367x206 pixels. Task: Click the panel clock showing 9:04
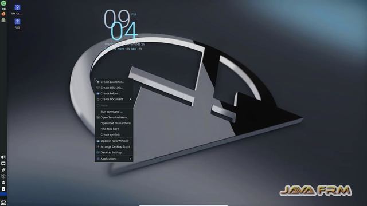[x=4, y=9]
